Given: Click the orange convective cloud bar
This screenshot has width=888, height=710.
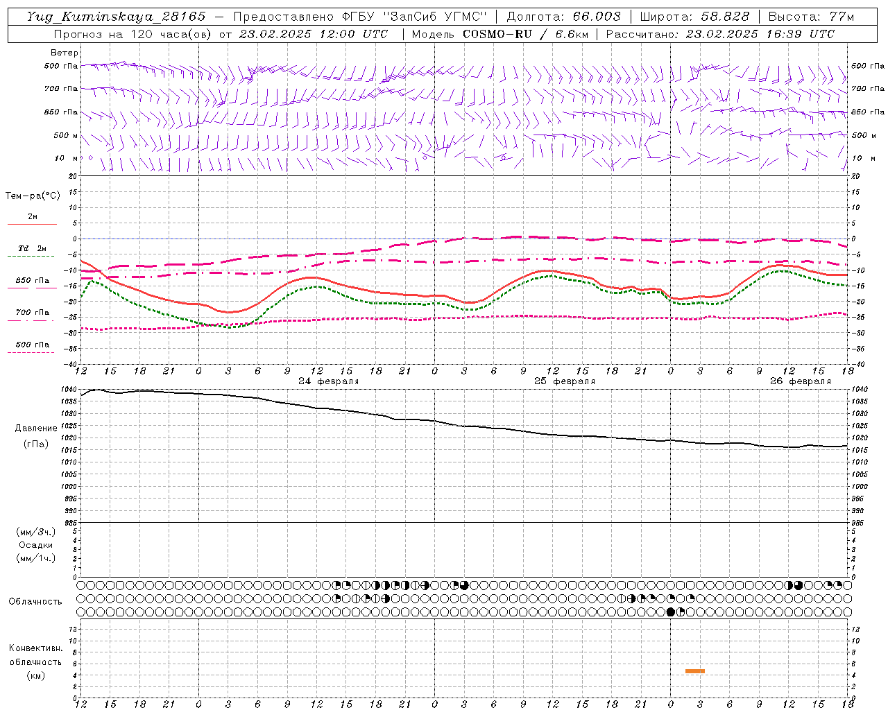Looking at the screenshot, I should [695, 671].
